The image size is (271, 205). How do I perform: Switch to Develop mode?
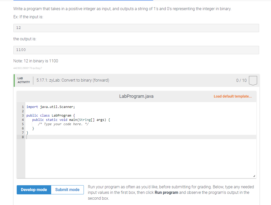point(34,190)
